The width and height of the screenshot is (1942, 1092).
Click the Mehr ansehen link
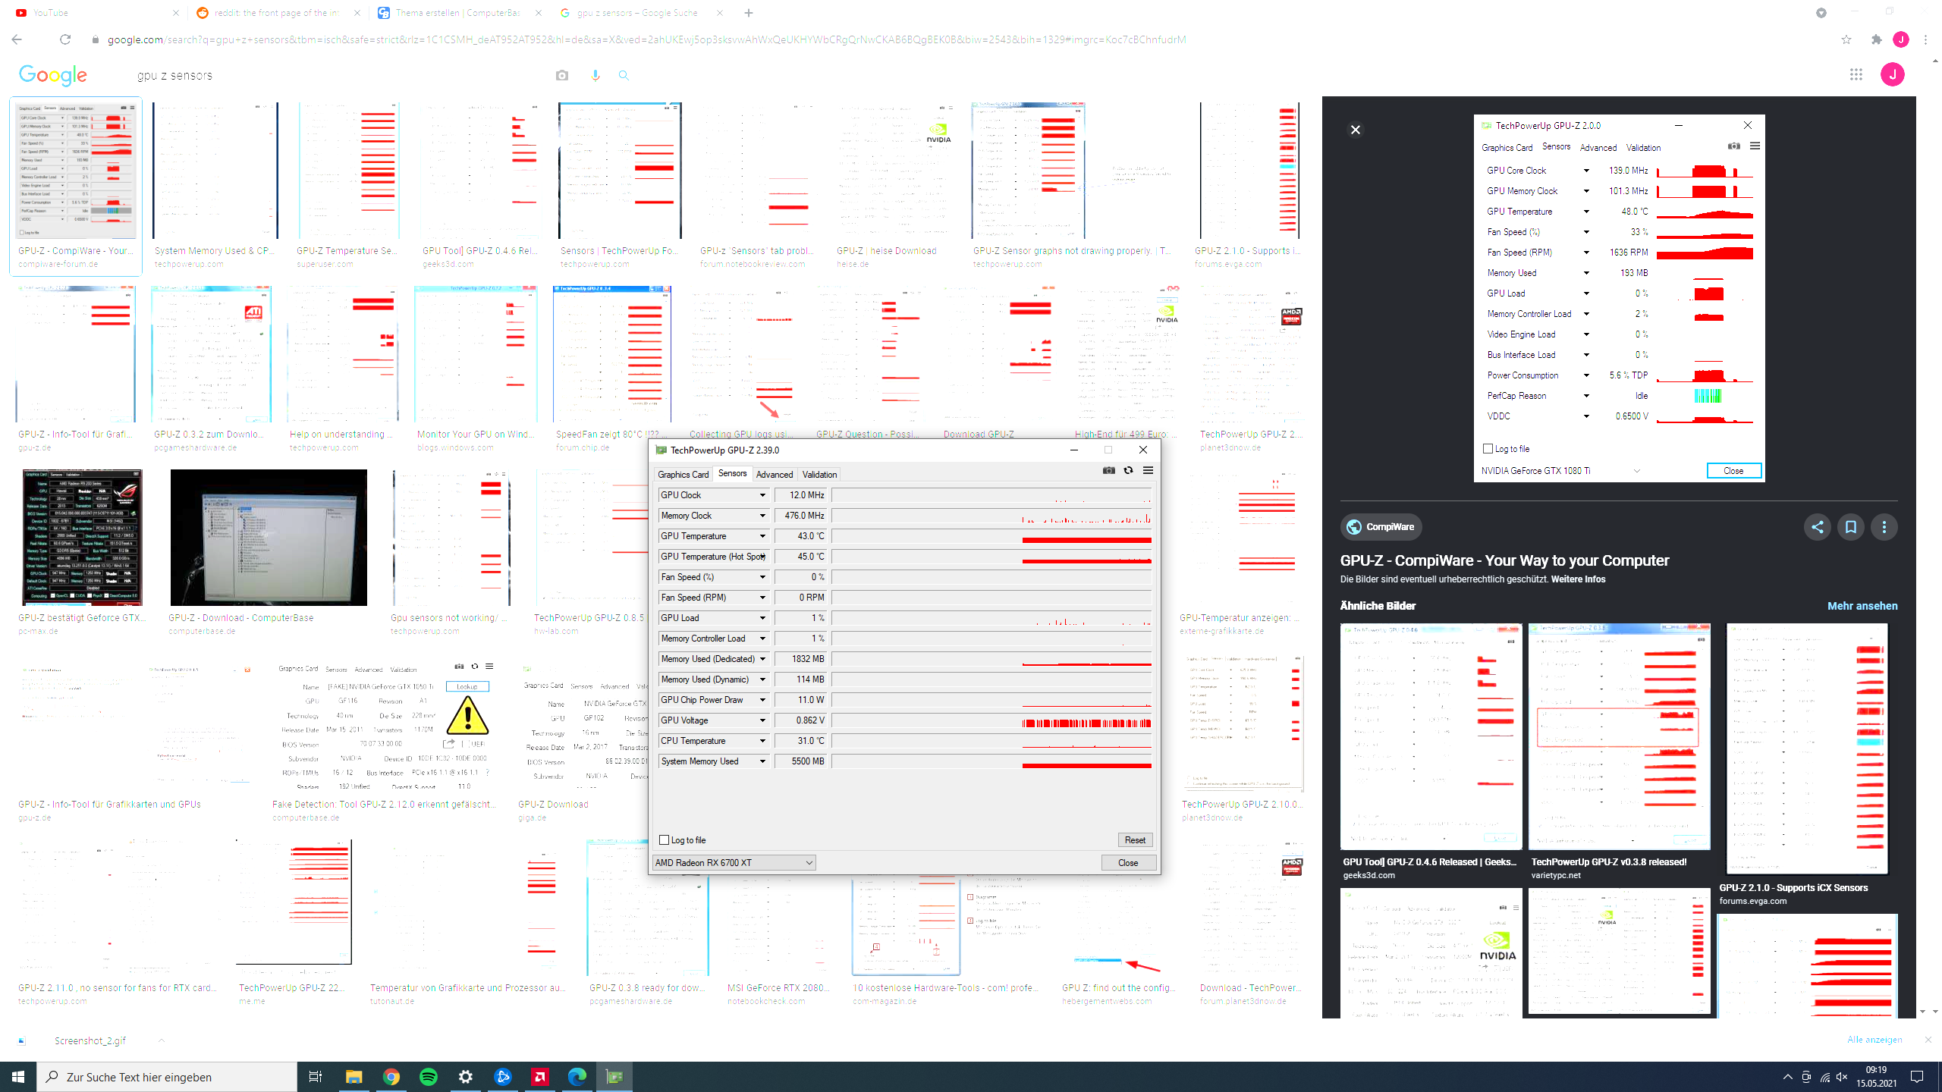point(1862,606)
